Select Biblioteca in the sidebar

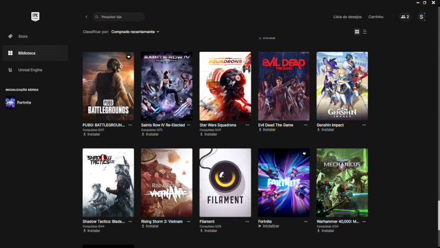pos(26,53)
